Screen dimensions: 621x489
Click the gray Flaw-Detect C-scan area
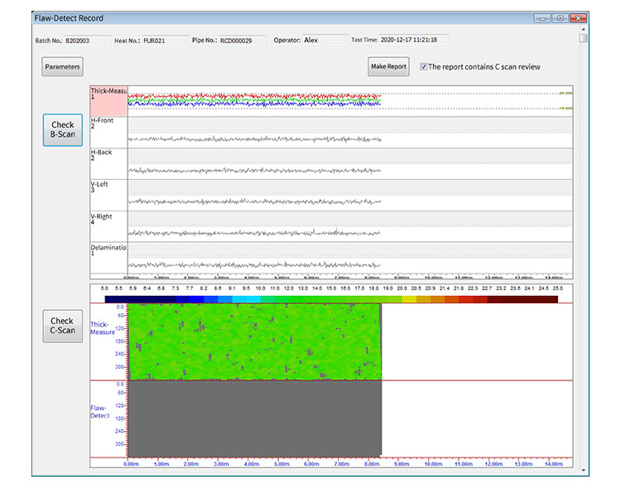click(254, 419)
